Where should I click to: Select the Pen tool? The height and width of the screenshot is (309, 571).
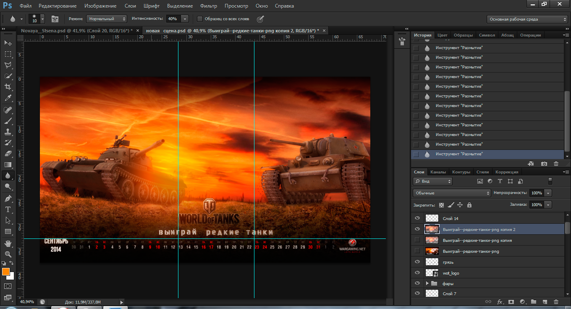point(8,198)
